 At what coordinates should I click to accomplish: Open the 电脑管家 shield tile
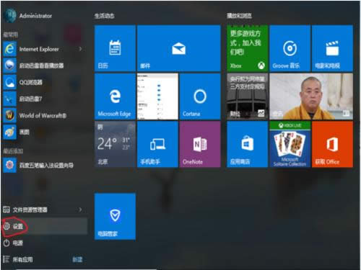point(115,216)
